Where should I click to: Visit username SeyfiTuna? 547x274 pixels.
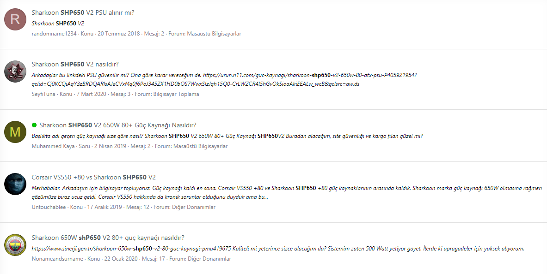(43, 94)
